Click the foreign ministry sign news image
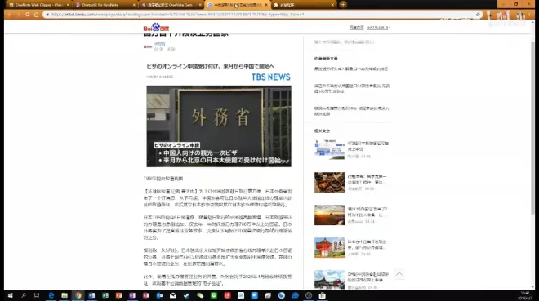This screenshot has height=301, width=539. click(219, 126)
